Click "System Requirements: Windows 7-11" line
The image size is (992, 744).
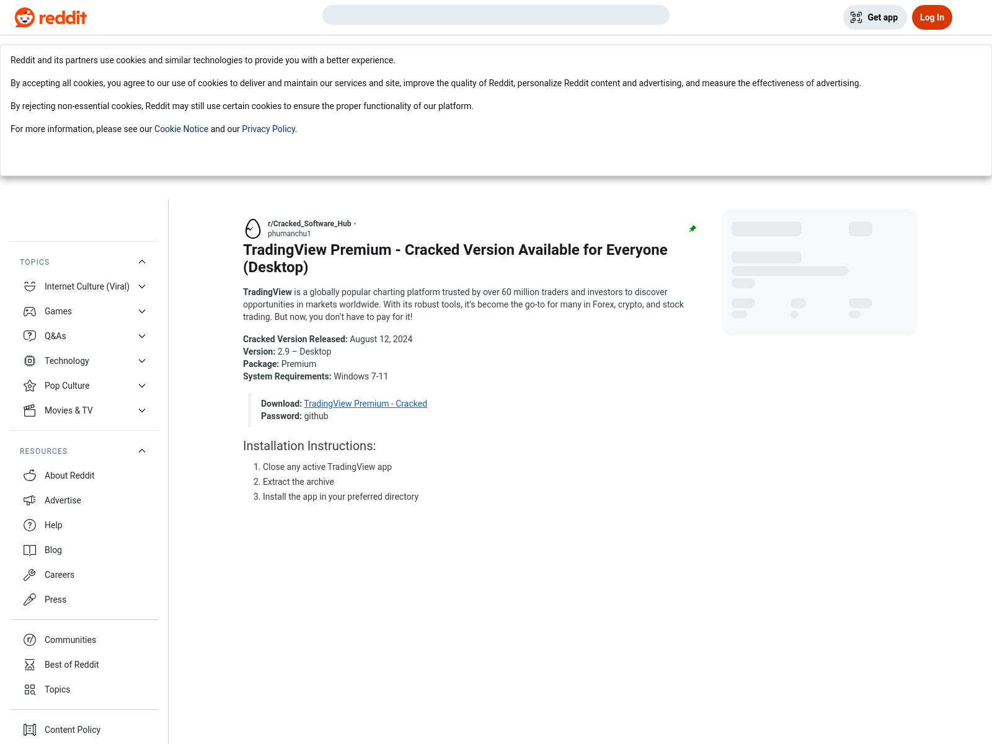pos(316,376)
